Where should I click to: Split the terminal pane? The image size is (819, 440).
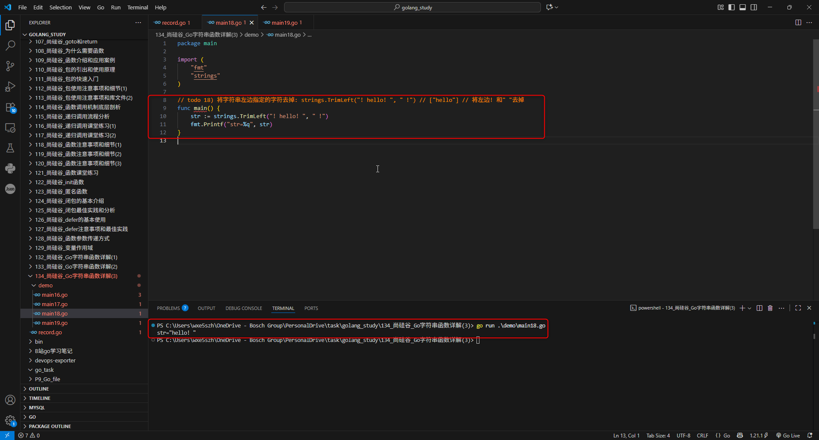(x=759, y=308)
